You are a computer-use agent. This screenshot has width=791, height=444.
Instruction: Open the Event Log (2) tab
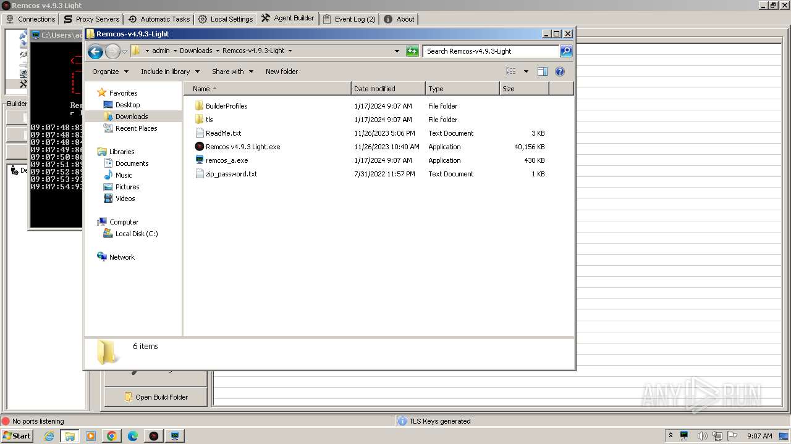pyautogui.click(x=349, y=19)
